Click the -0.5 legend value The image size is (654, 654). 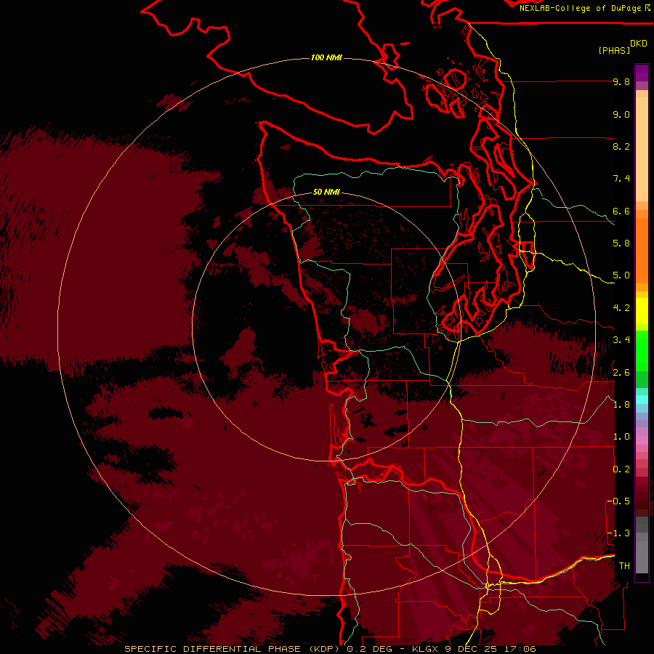click(618, 501)
